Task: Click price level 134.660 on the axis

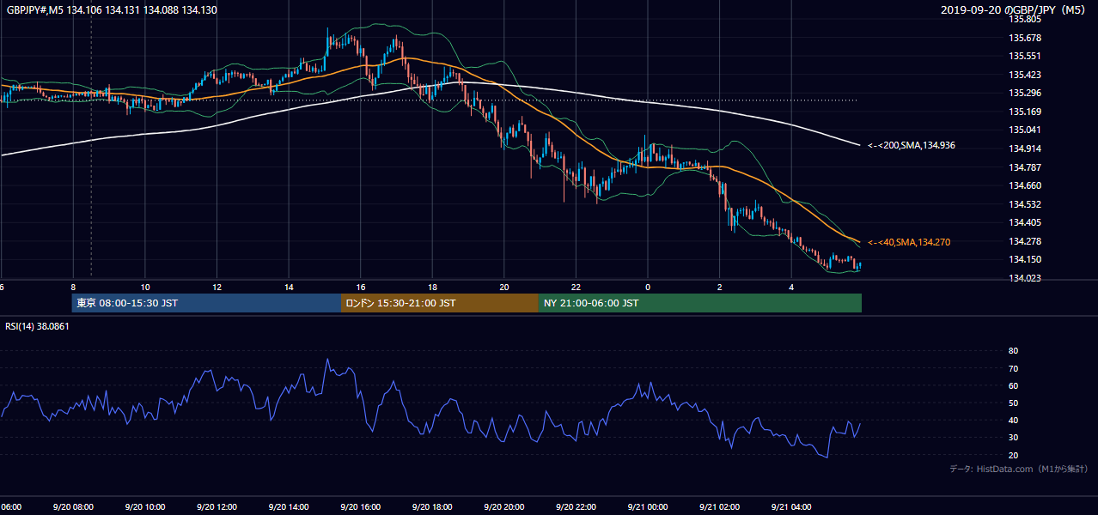Action: 1024,185
